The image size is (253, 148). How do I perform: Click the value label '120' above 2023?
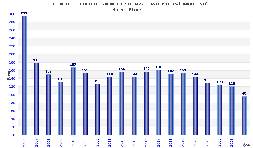232,84
